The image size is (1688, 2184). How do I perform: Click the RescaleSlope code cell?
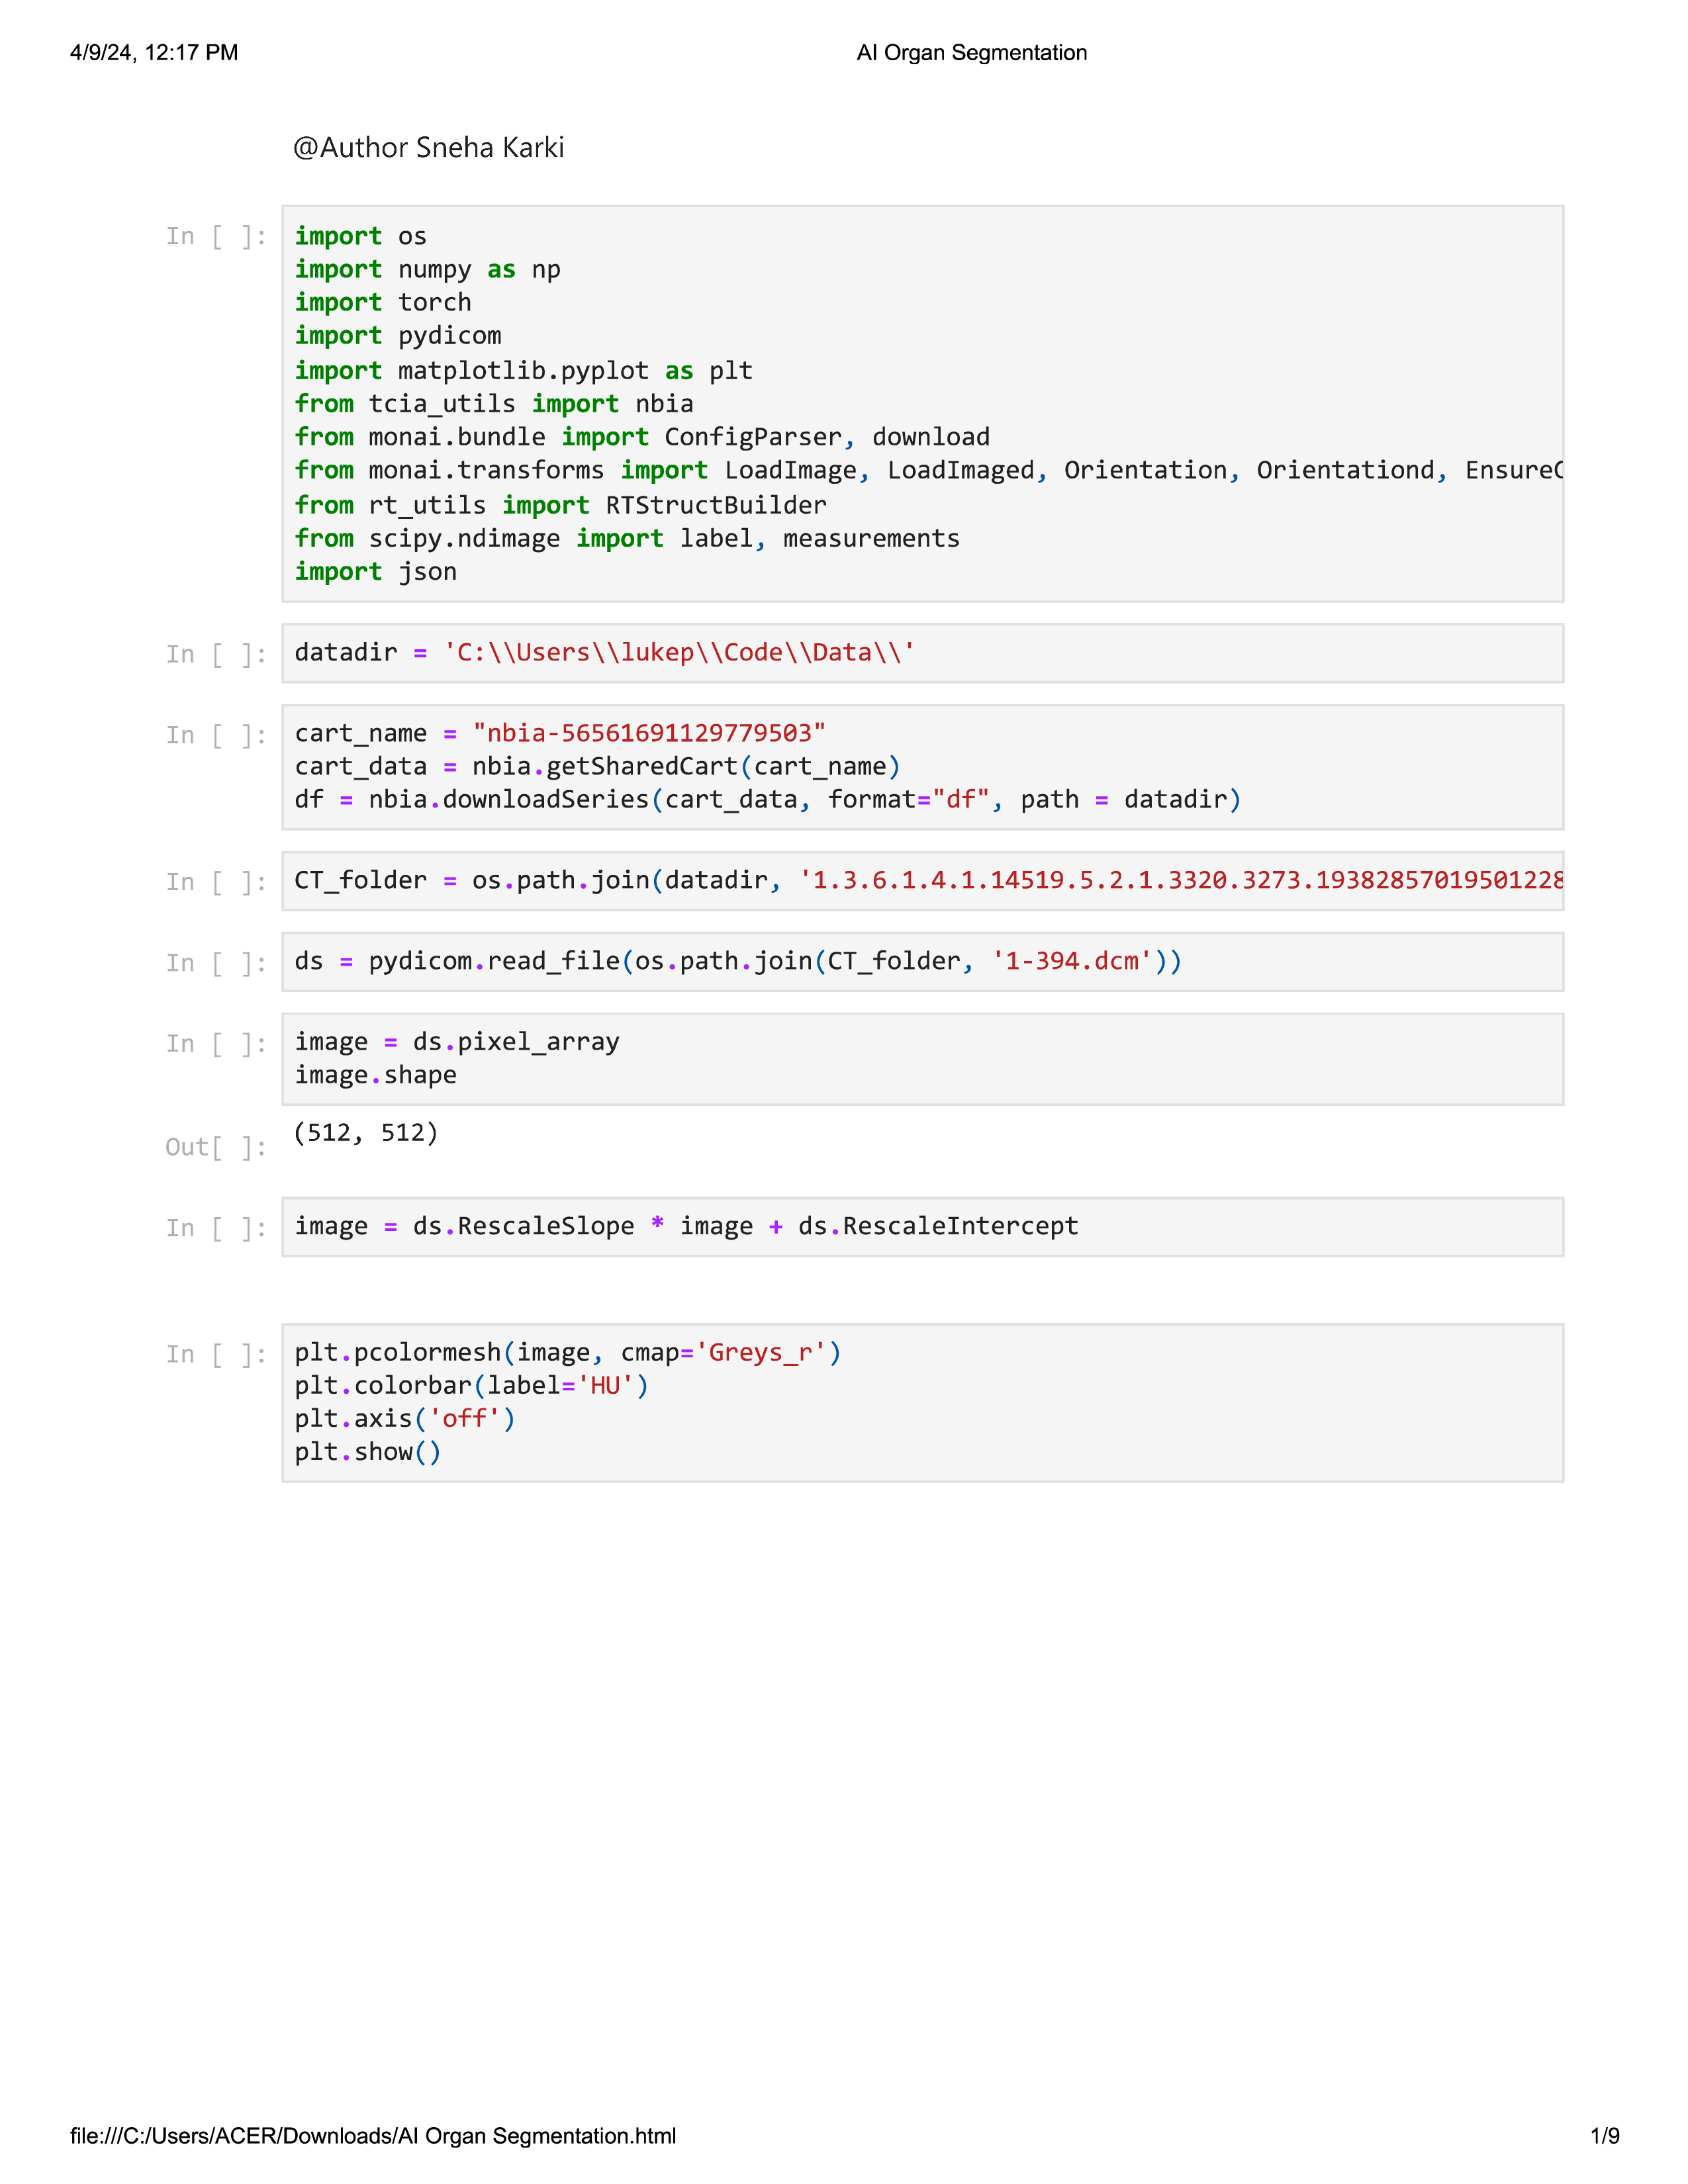[x=922, y=1226]
